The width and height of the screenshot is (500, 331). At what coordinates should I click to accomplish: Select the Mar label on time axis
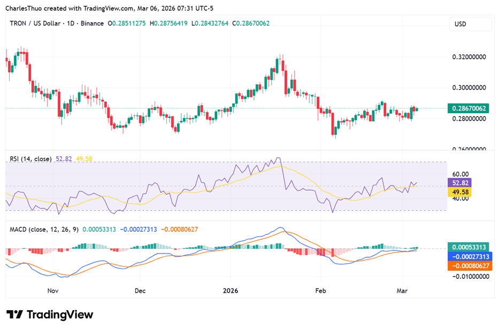pyautogui.click(x=401, y=291)
